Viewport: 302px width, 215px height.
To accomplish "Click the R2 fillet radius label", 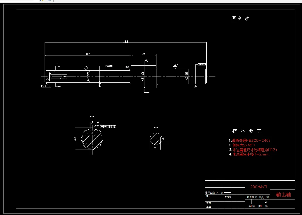I will point(127,67).
